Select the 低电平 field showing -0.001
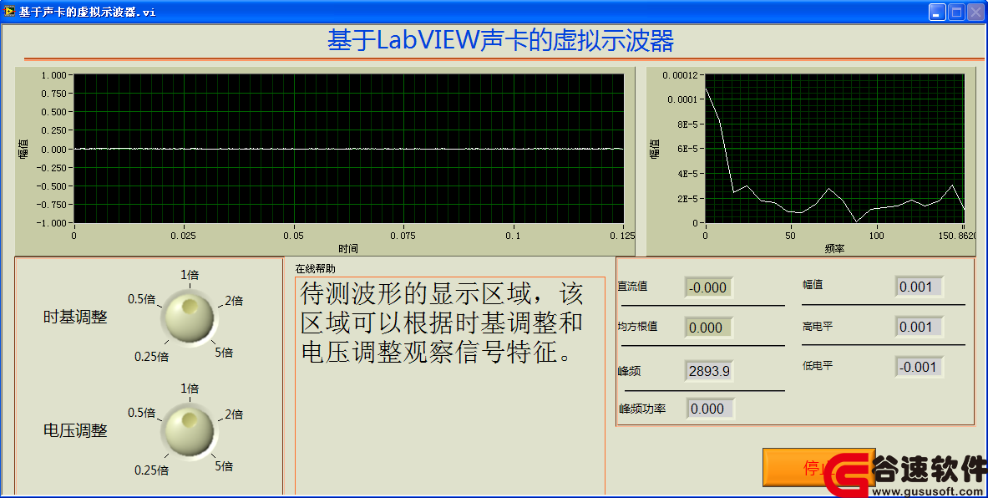 coord(919,367)
